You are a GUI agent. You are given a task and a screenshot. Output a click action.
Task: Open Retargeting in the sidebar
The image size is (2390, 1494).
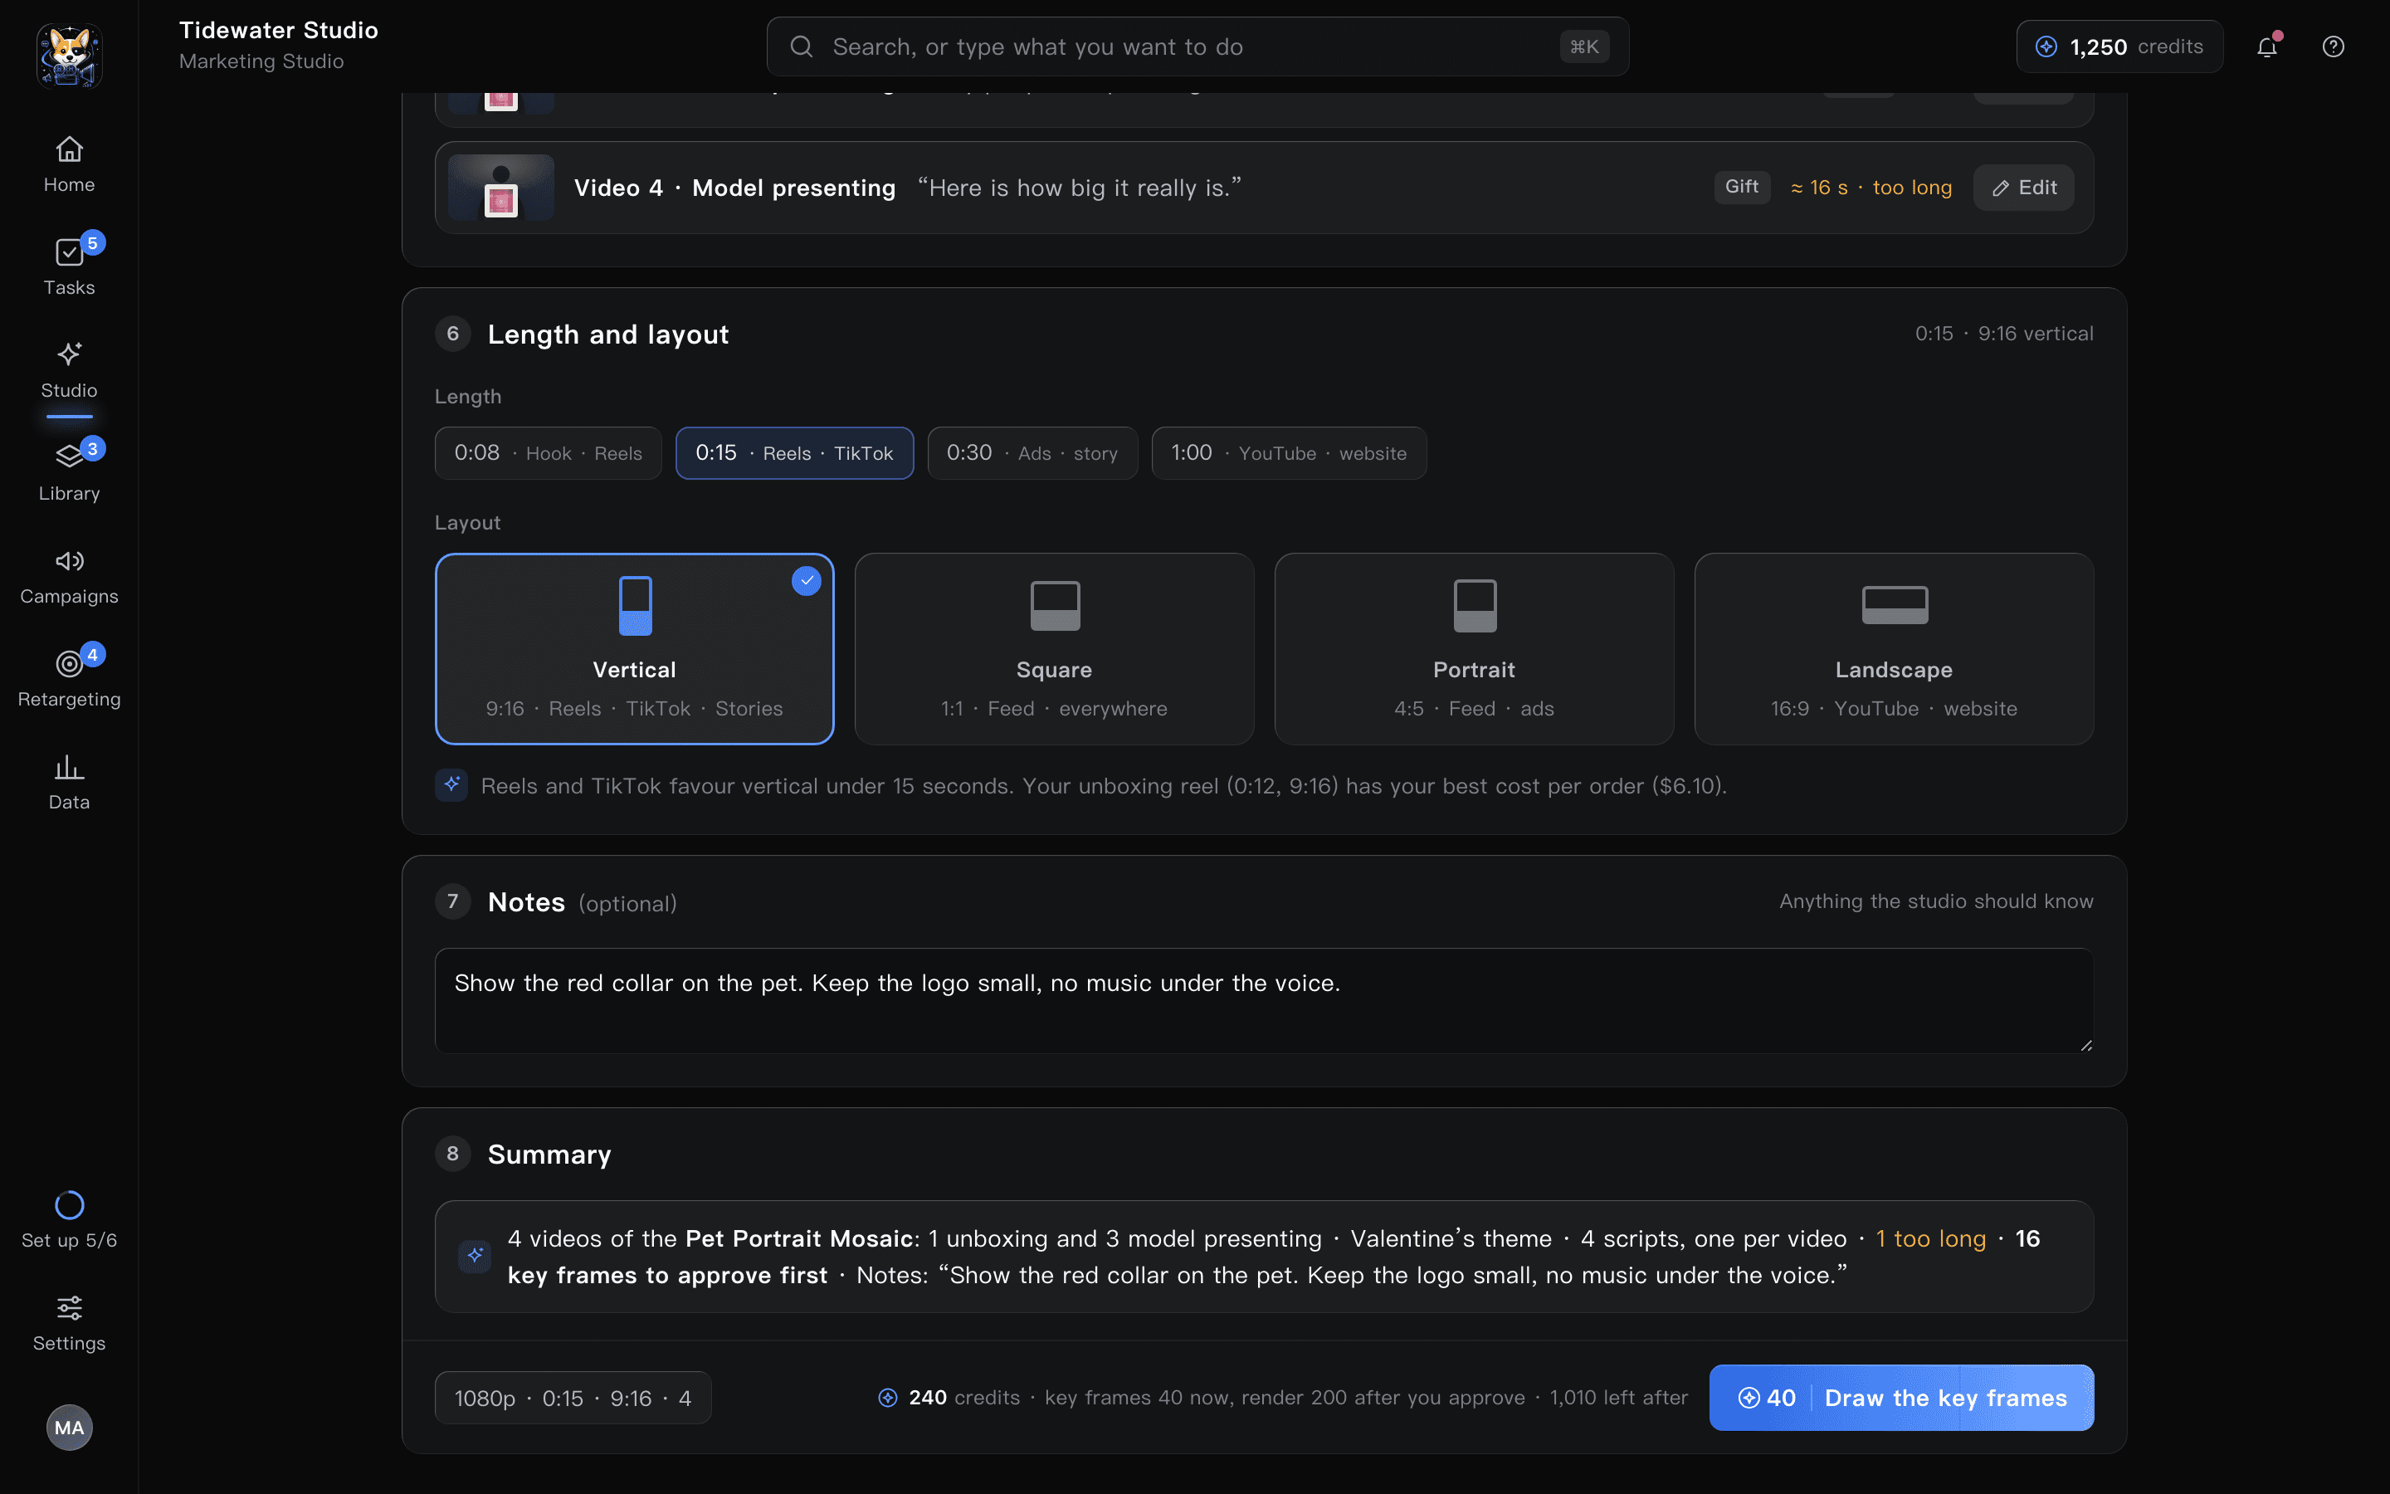[69, 679]
